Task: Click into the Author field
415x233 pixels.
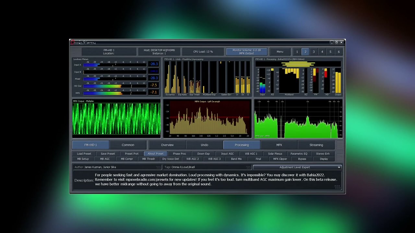Action: (117, 167)
